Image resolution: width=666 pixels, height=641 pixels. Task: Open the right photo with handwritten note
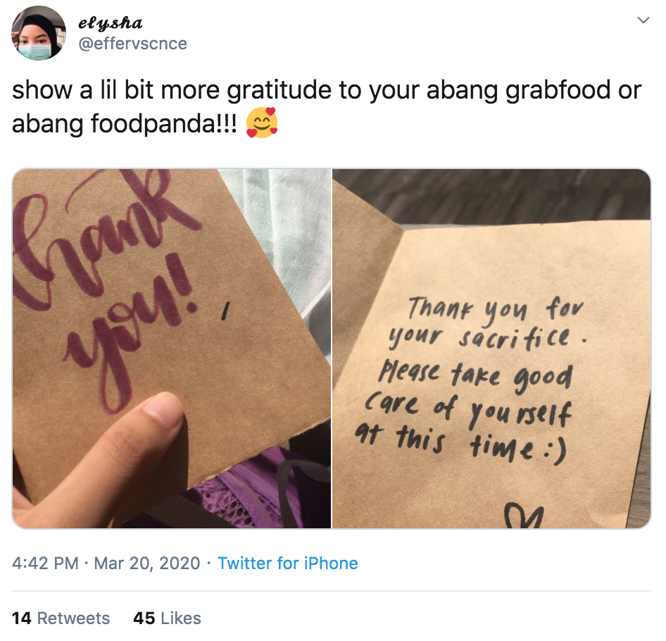(x=491, y=349)
